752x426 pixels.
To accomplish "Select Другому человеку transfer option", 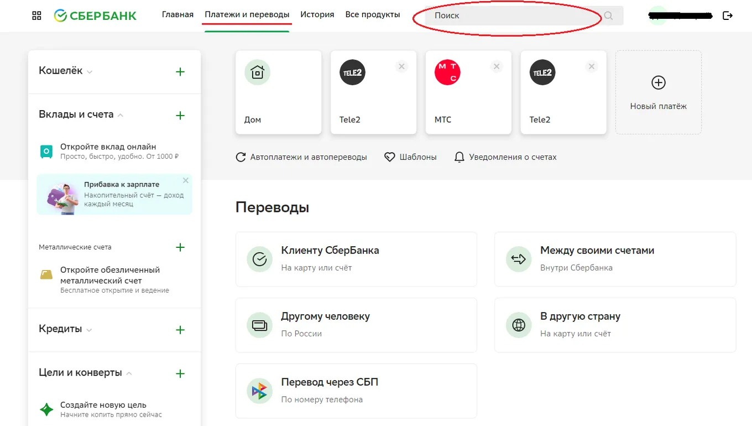I will (356, 325).
